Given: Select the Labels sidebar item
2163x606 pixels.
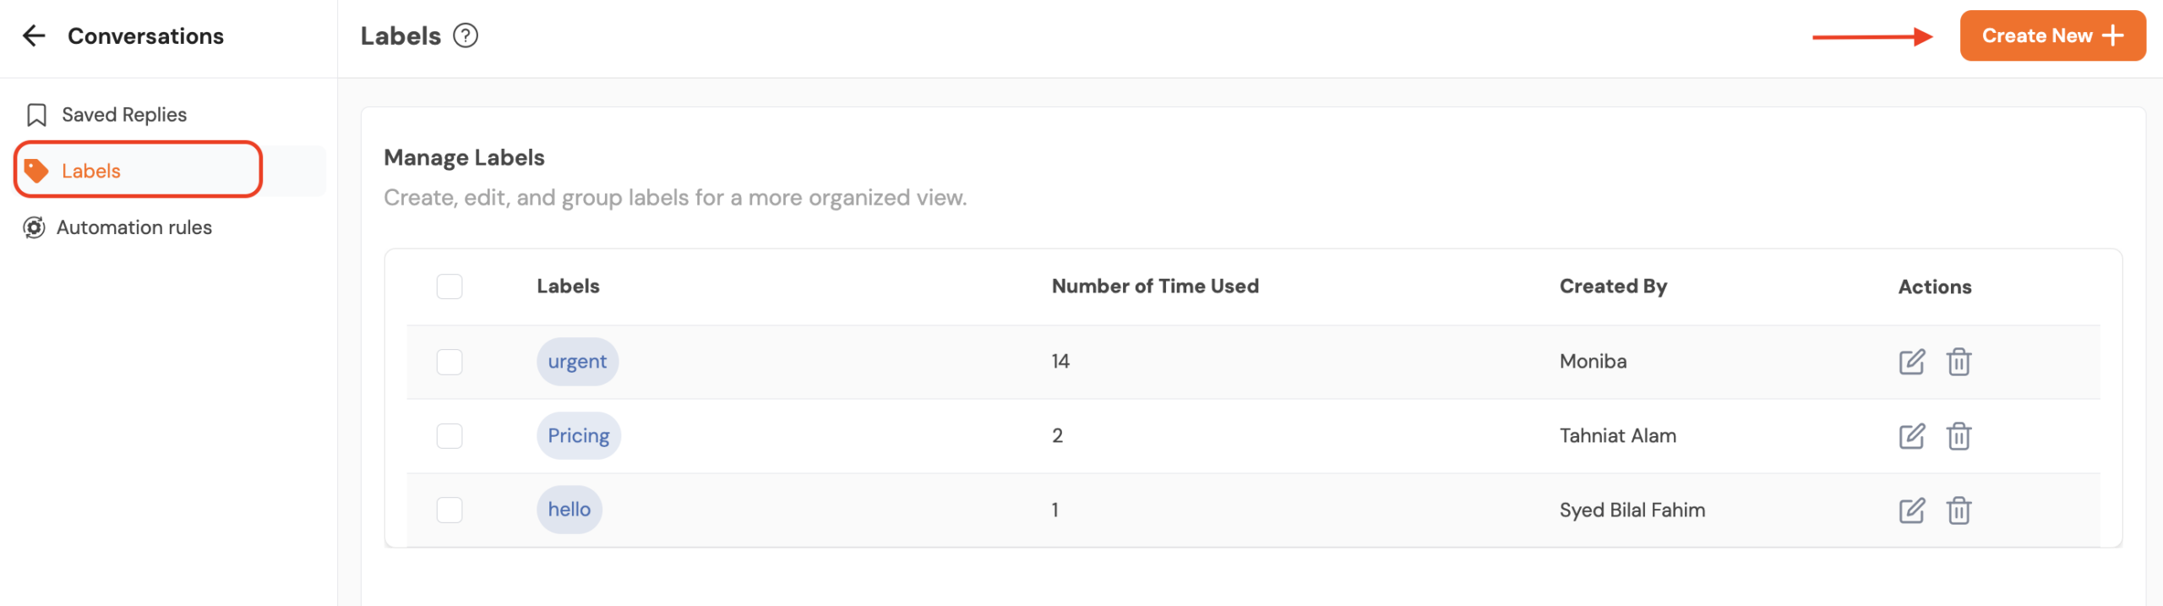Looking at the screenshot, I should (91, 171).
